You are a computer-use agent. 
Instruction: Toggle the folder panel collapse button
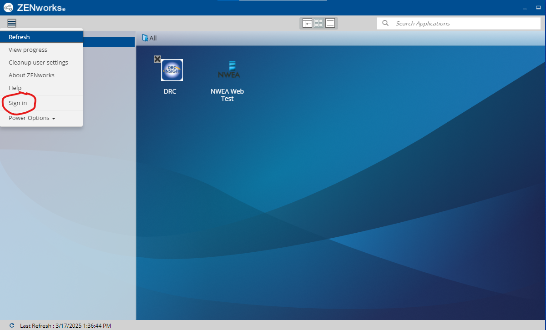[x=308, y=23]
